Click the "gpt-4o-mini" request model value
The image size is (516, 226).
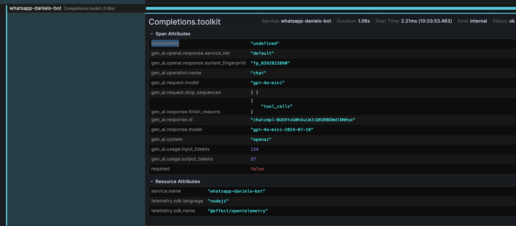[x=267, y=83]
